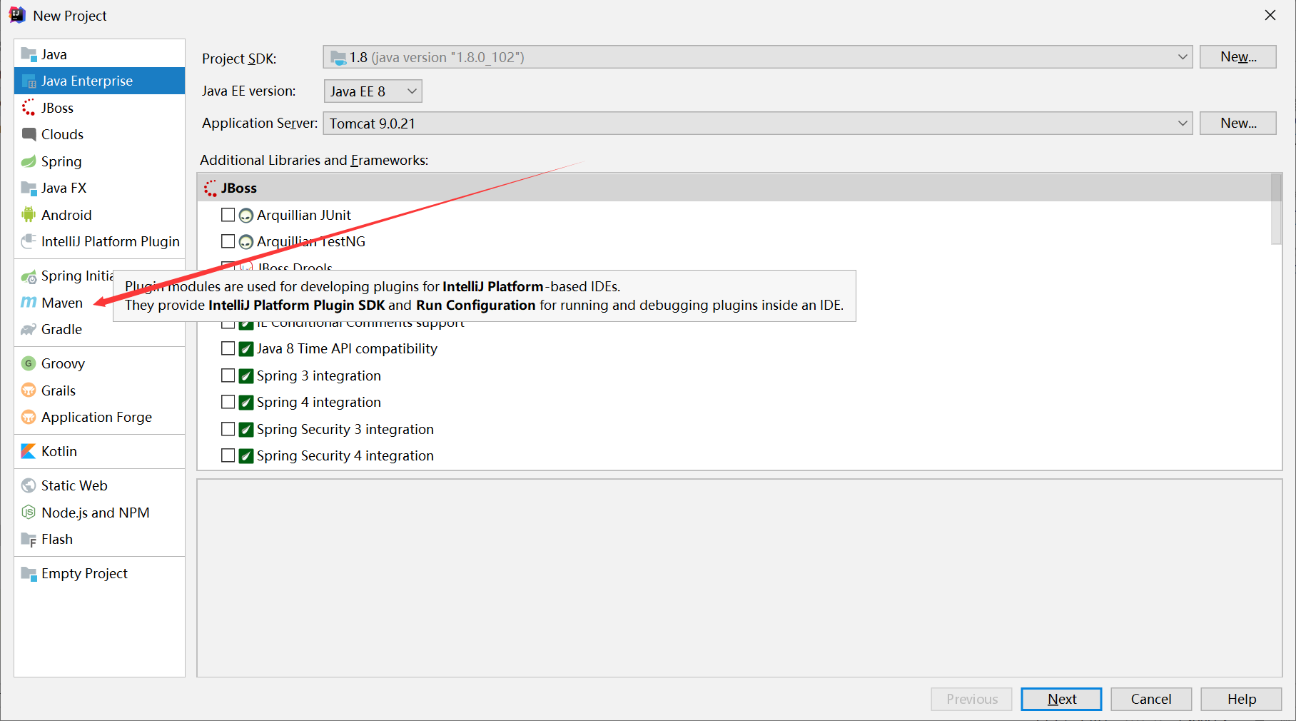
Task: Click the JBoss group header icon
Action: point(211,188)
